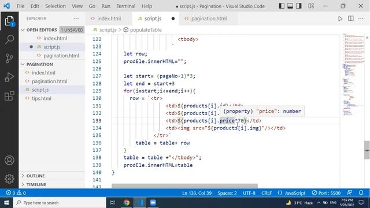Viewport: 370px width, 208px height.
Task: Open index.html in Pagination folder
Action: point(52,73)
